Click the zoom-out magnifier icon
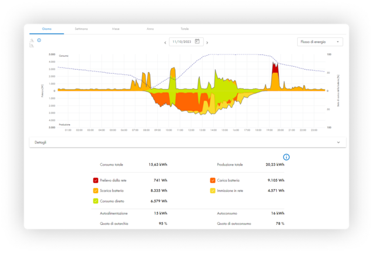The image size is (373, 253). click(x=32, y=45)
